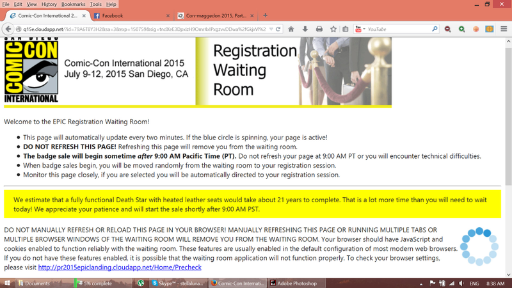Screen dimensions: 512x288
Task: Open Downloads arrow icon in toolbar
Action: coord(305,29)
